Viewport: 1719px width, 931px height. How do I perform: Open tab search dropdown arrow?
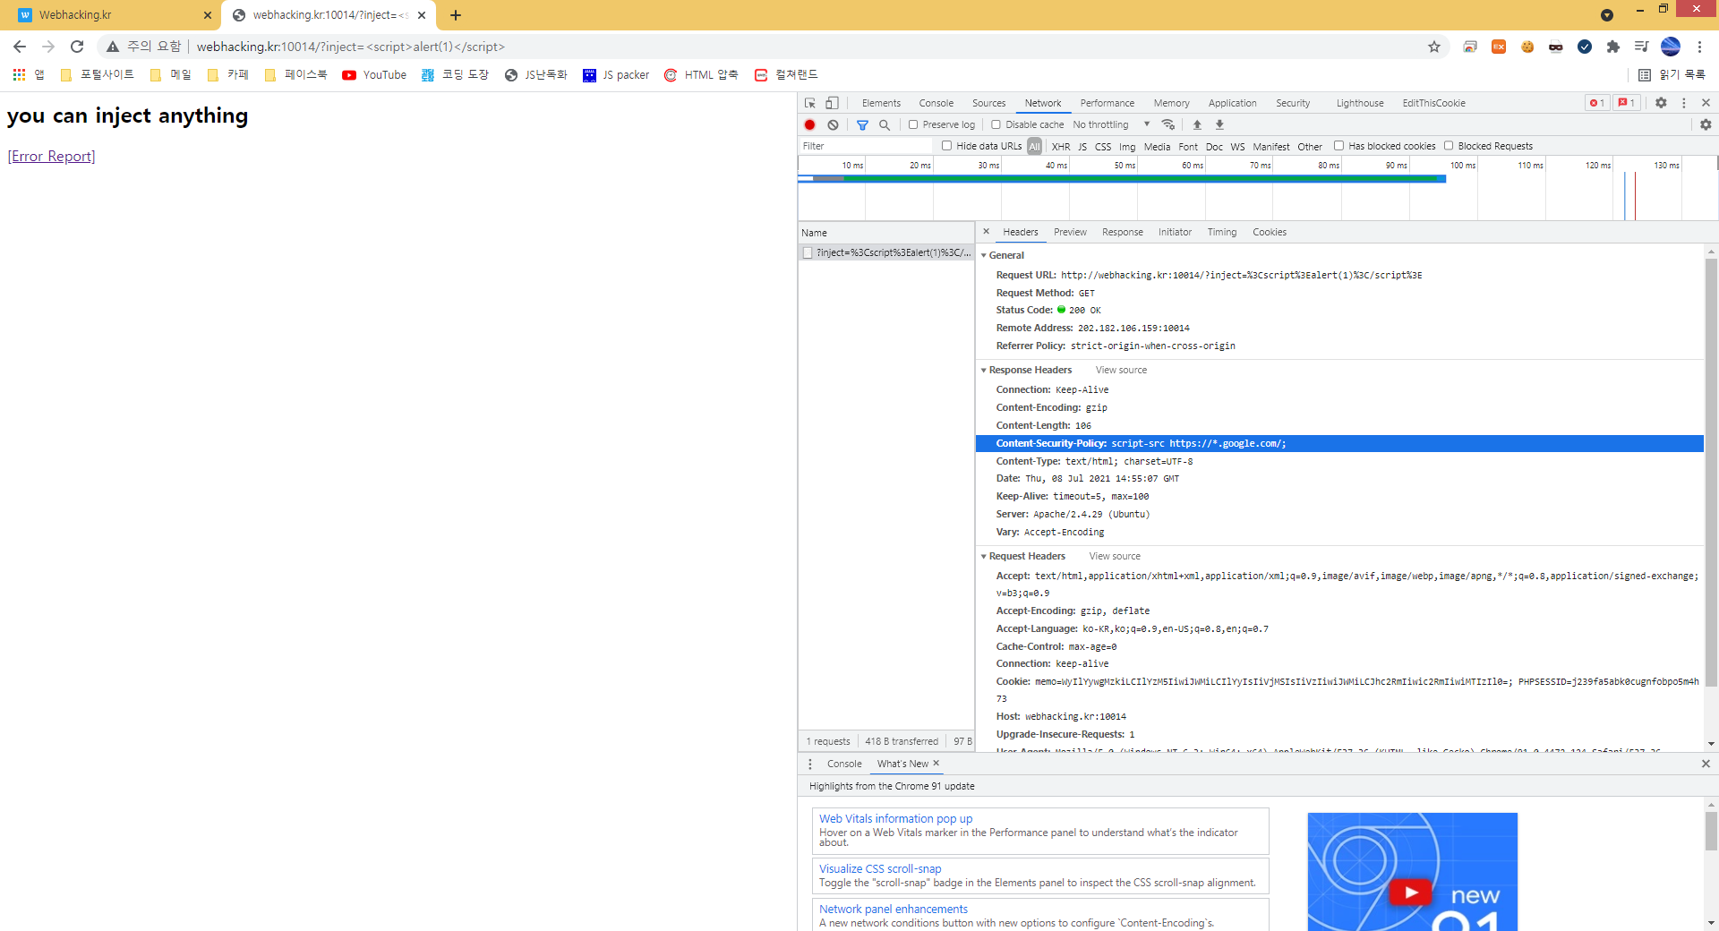pyautogui.click(x=1607, y=15)
